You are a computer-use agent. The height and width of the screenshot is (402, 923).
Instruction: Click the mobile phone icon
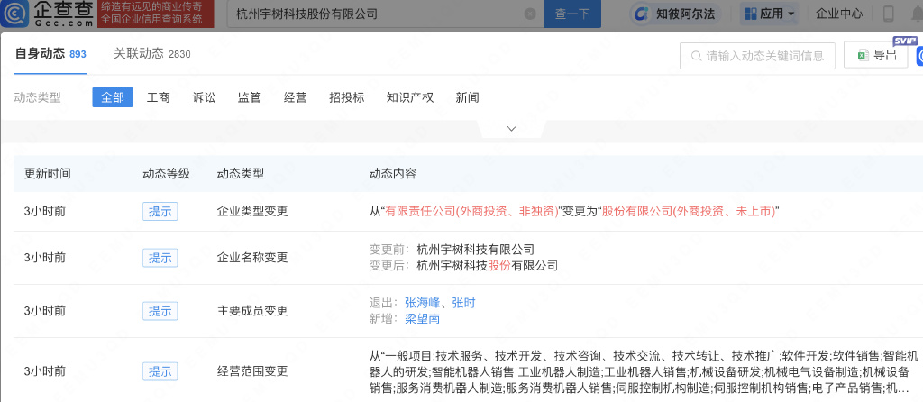(x=889, y=14)
